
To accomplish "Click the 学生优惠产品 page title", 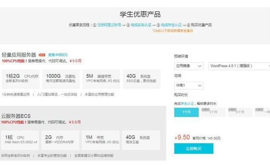I will tap(140, 14).
